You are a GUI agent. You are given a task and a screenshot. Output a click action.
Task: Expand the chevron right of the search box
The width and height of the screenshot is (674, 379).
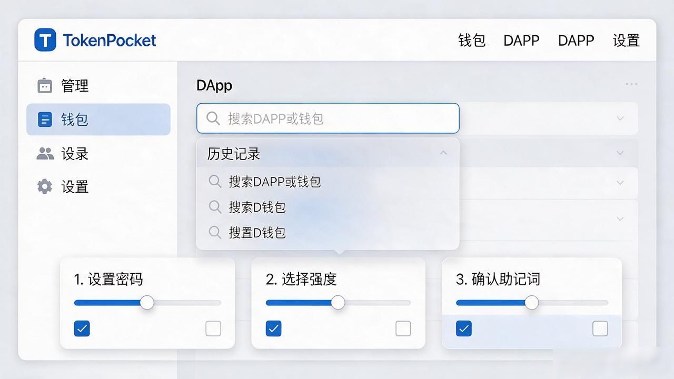pyautogui.click(x=620, y=118)
